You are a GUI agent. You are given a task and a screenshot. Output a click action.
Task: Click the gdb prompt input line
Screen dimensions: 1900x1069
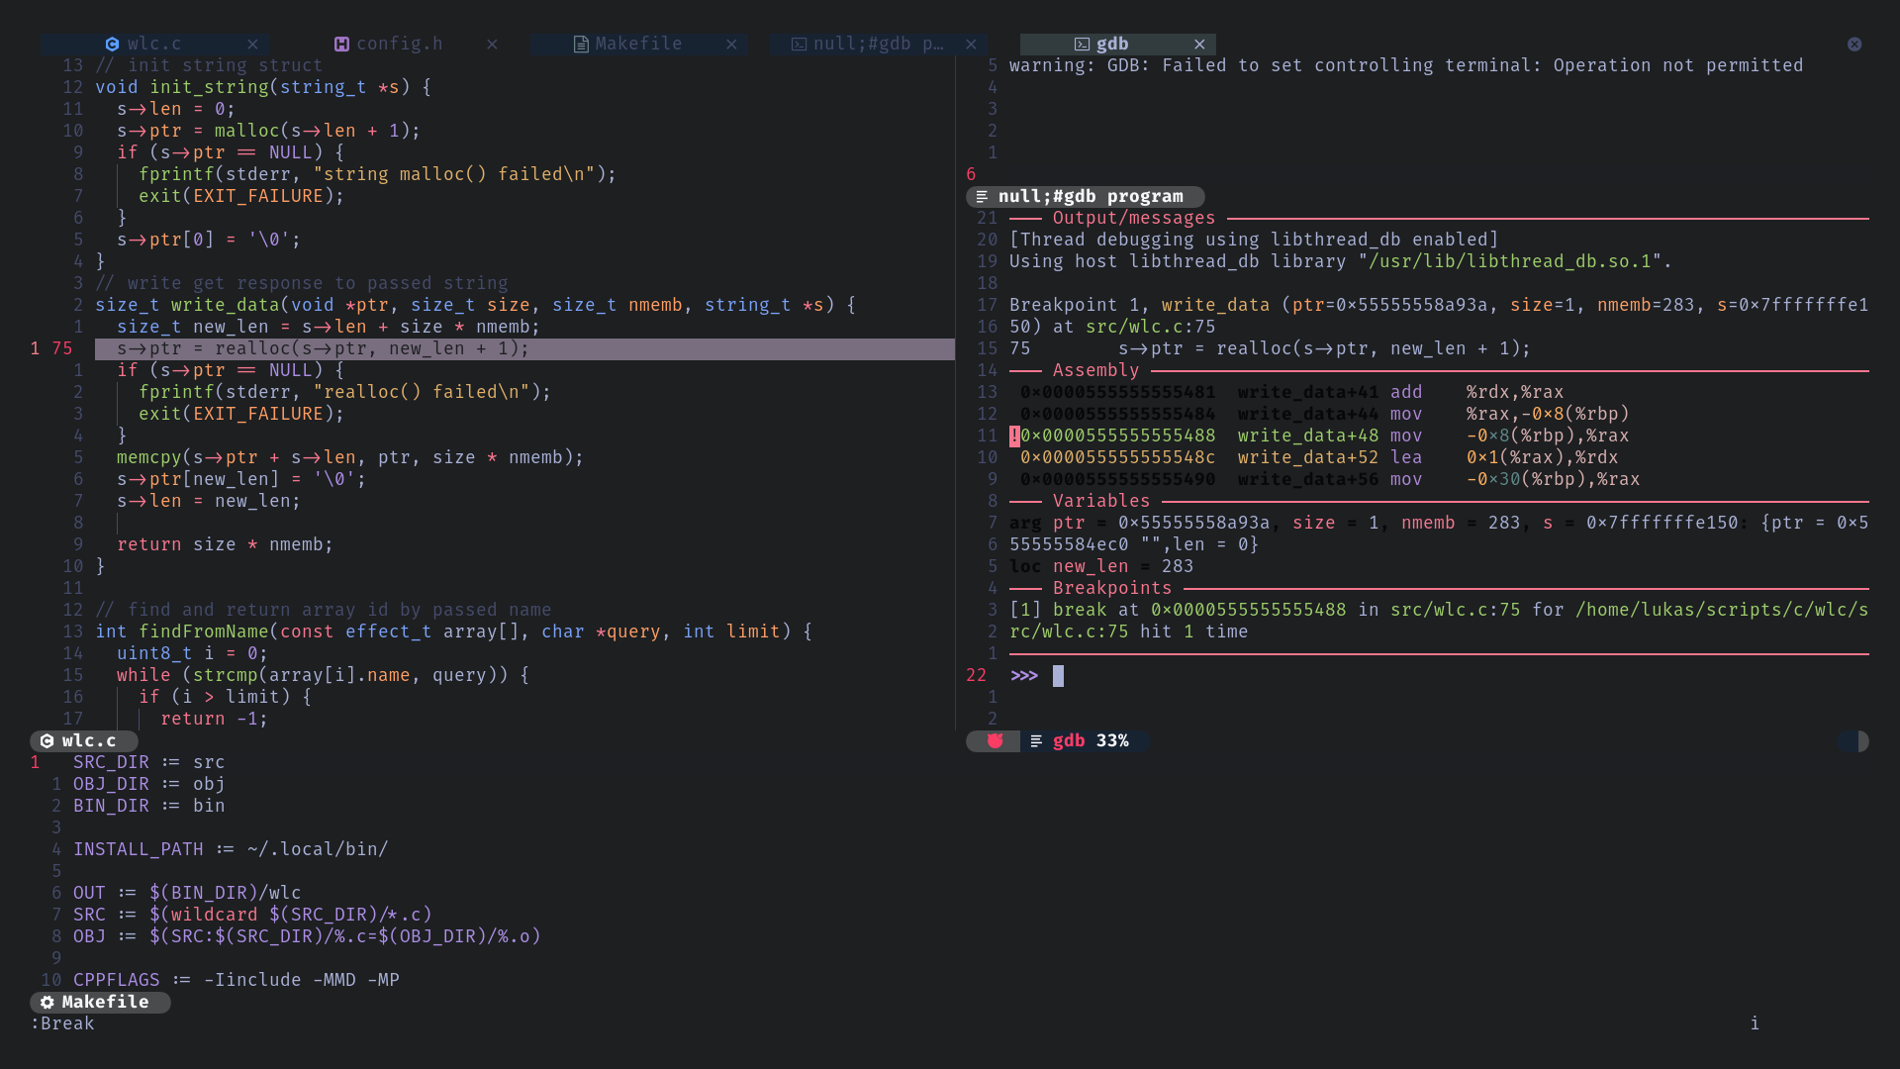[1058, 676]
